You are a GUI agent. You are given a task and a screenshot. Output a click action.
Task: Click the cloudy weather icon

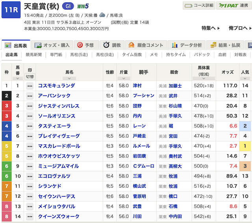point(102,15)
